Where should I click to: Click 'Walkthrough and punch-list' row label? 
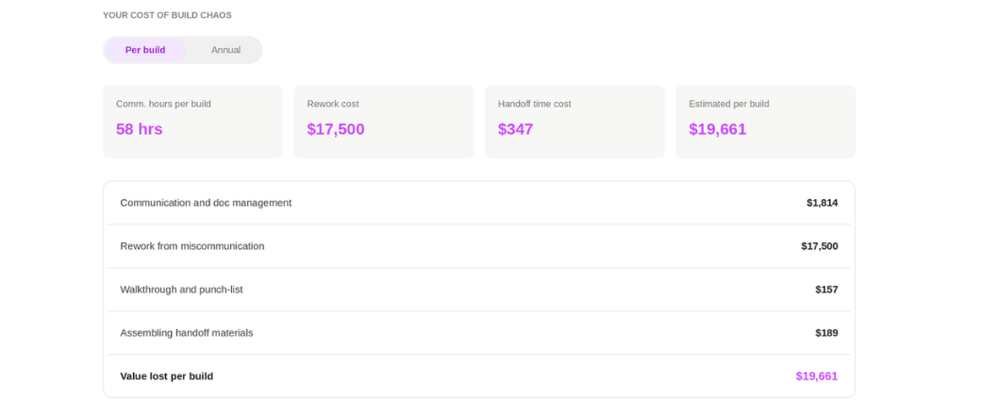[181, 290]
